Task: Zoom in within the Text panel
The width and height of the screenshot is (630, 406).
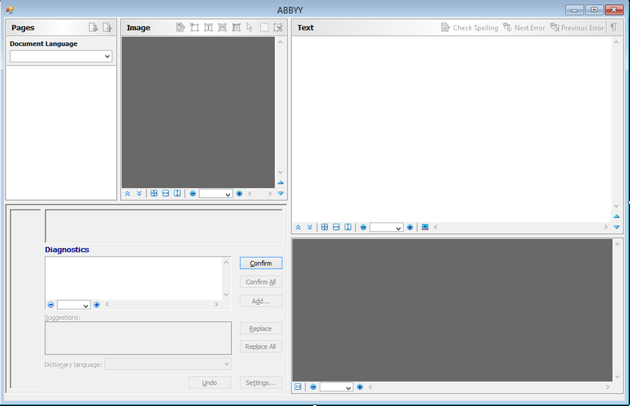Action: (x=410, y=227)
